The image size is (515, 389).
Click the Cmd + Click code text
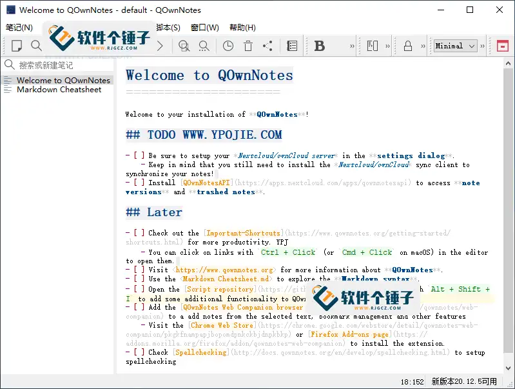pos(367,252)
